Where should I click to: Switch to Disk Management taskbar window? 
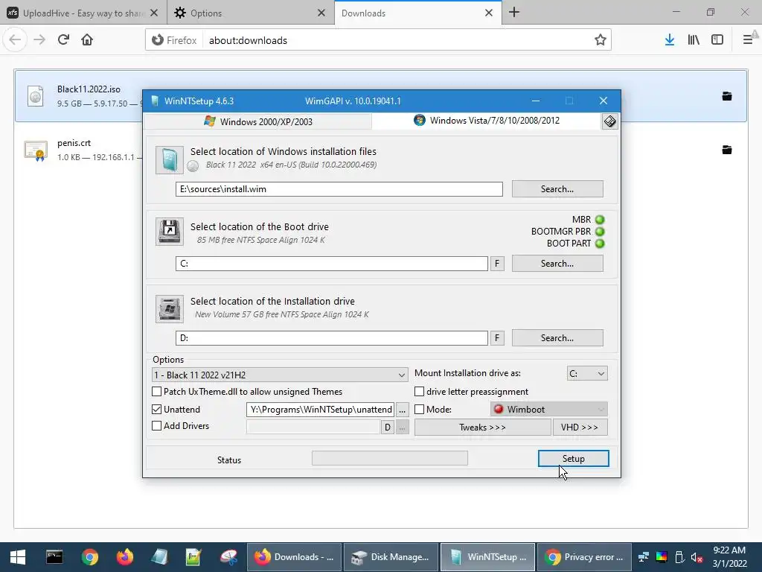click(391, 557)
